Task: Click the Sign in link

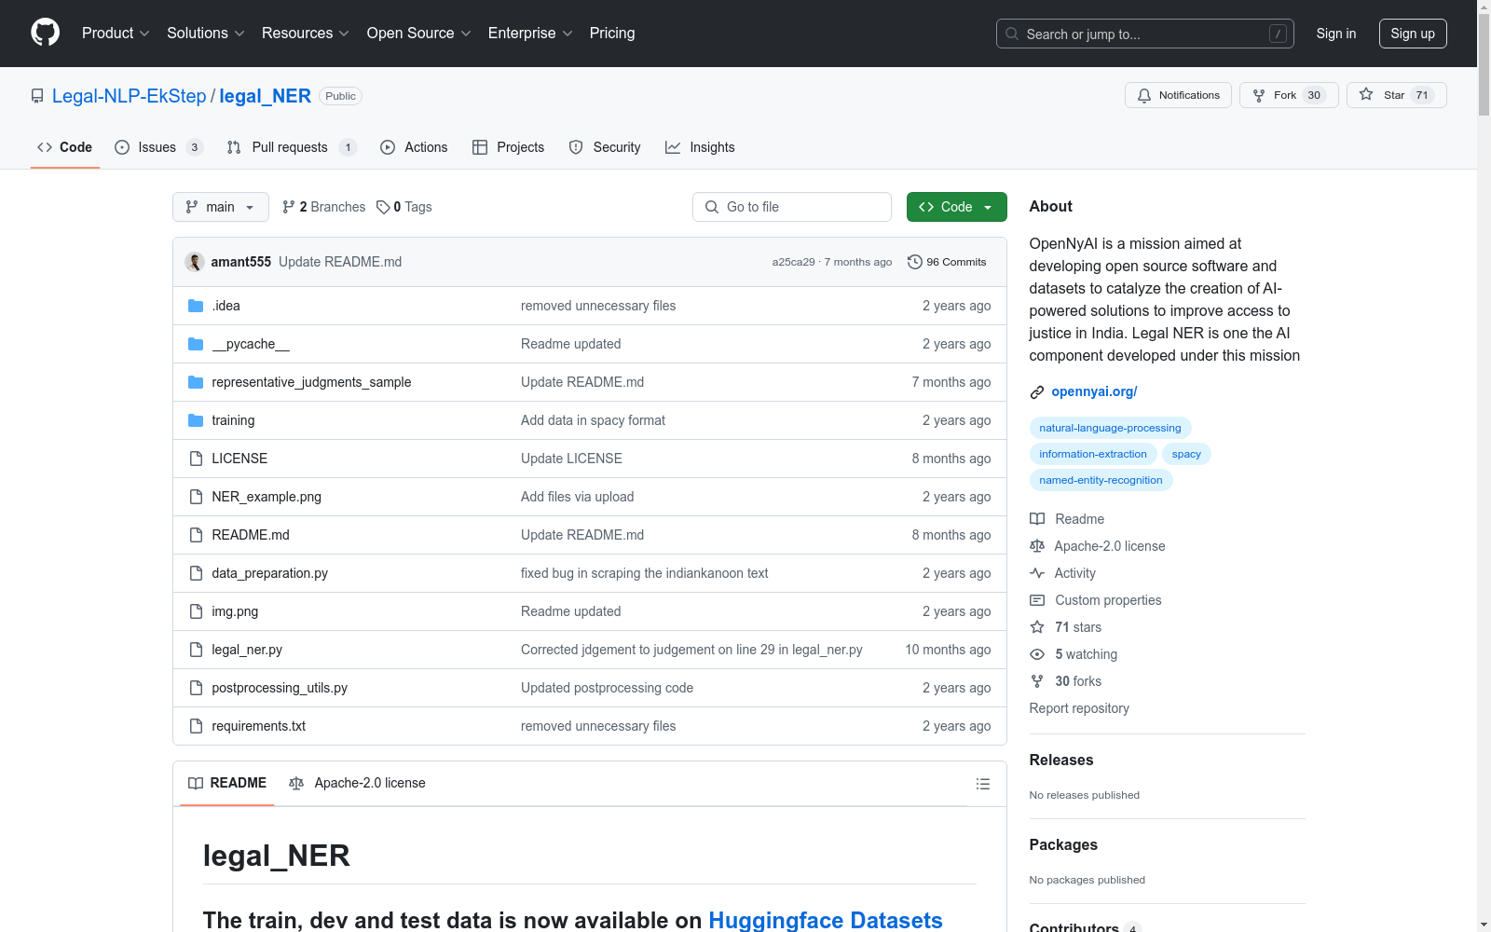Action: click(x=1336, y=34)
